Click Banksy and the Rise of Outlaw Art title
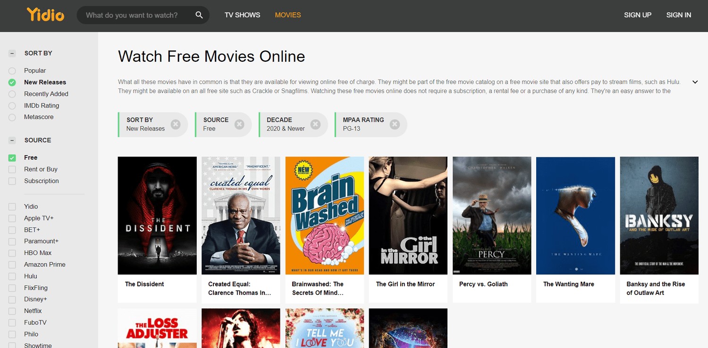Viewport: 708px width, 348px height. pyautogui.click(x=656, y=288)
